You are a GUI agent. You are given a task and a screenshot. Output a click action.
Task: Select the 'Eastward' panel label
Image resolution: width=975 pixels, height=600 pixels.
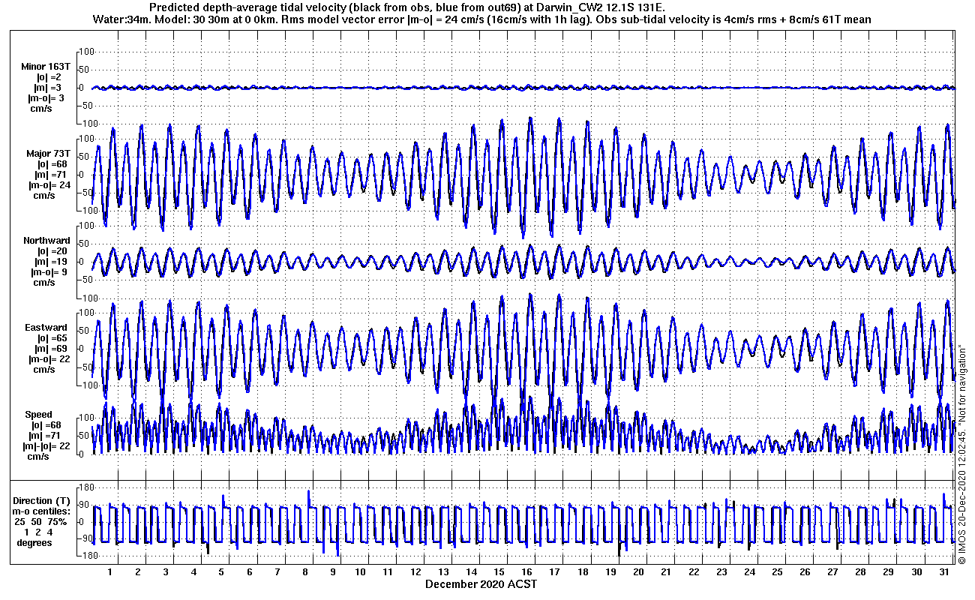click(46, 328)
